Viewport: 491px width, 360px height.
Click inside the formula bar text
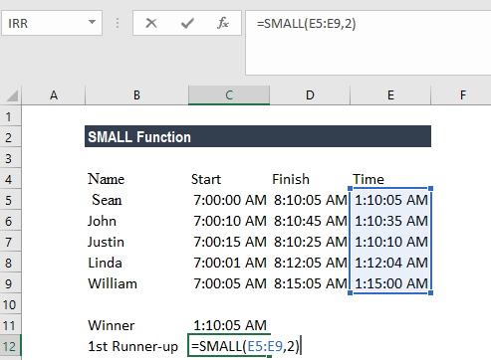click(306, 24)
